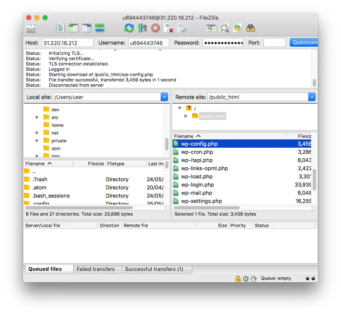
Task: Sort local files by Filename header
Action: click(x=48, y=164)
